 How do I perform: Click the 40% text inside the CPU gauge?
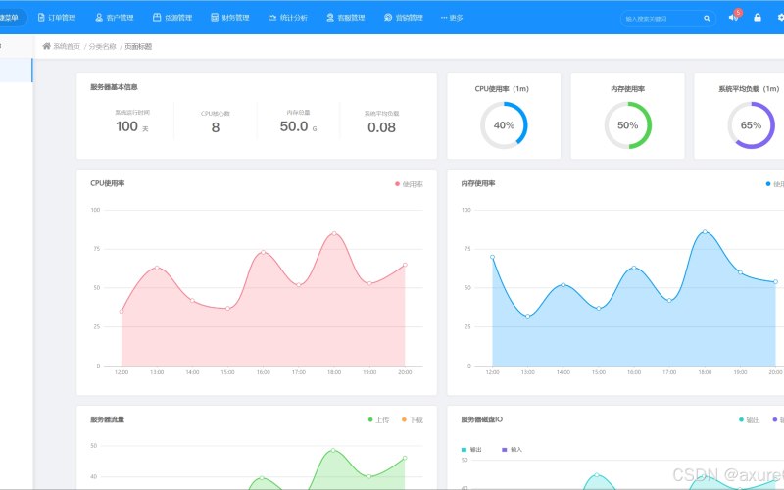coord(504,125)
